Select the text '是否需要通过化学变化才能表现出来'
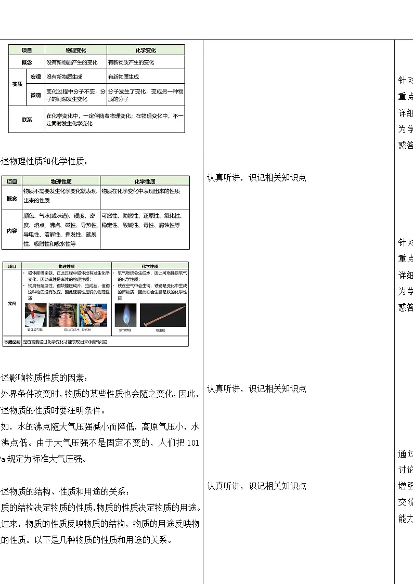Viewport: 413px width, 584px height. (55, 342)
